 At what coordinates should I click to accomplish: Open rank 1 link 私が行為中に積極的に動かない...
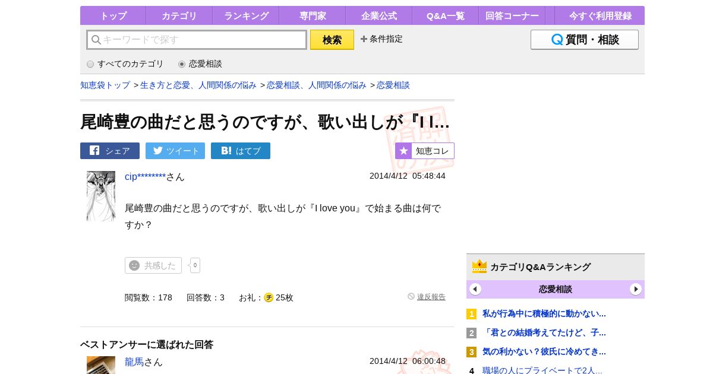point(544,313)
